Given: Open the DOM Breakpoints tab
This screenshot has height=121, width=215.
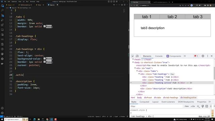Looking at the screenshot, I should (x=186, y=102).
